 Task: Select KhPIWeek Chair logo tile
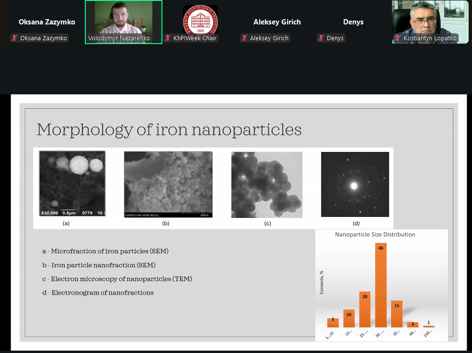[x=200, y=22]
